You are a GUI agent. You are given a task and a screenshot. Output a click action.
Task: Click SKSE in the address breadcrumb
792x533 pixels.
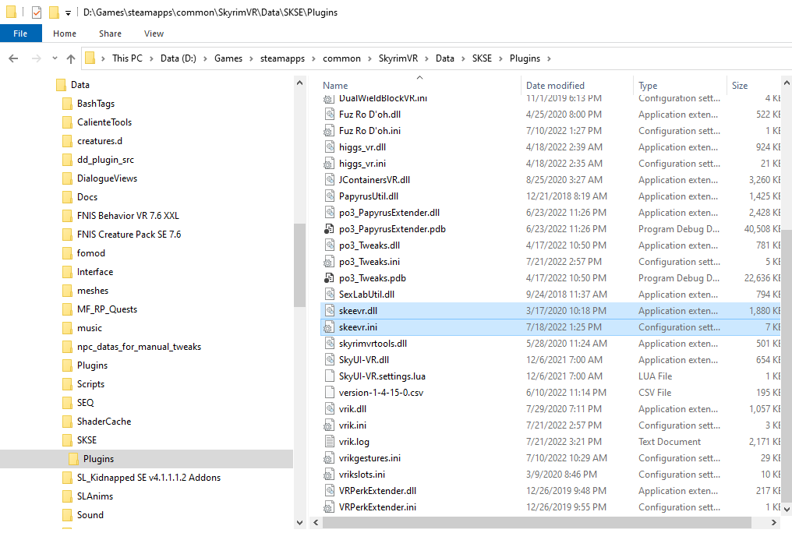point(482,58)
